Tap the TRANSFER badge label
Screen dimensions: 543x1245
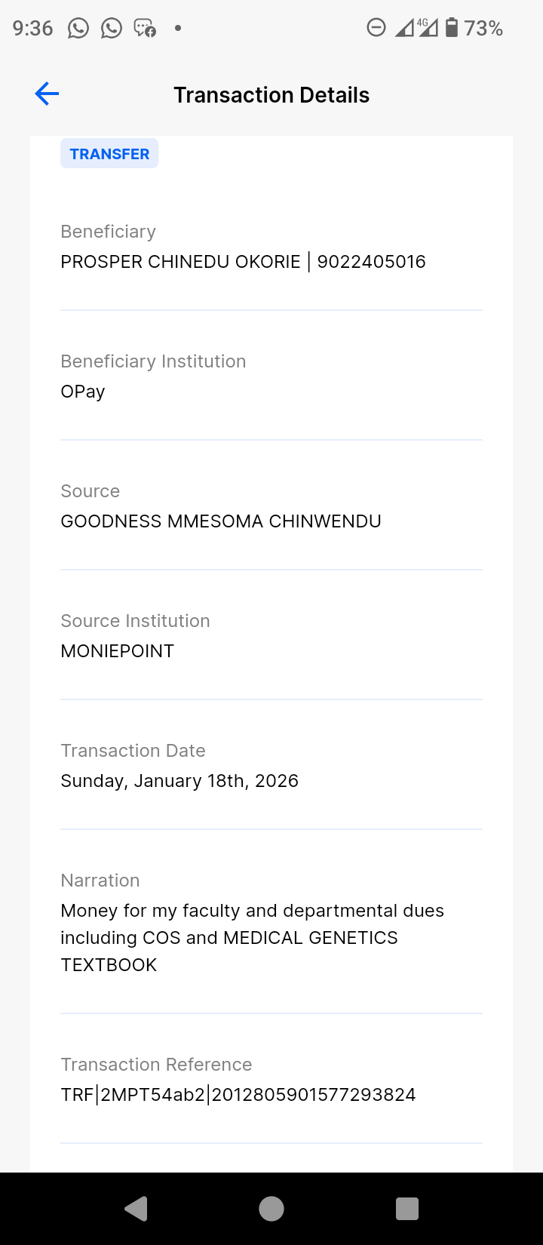pos(109,154)
